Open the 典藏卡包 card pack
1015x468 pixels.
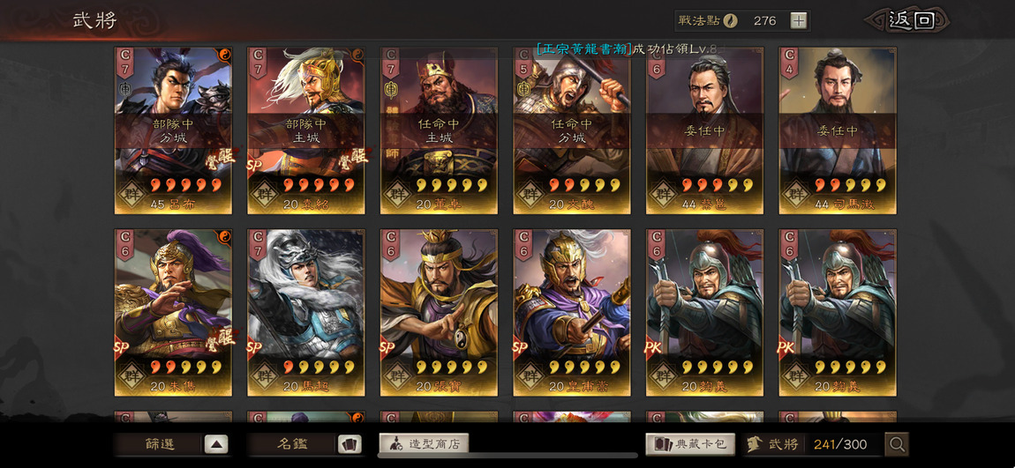point(690,444)
